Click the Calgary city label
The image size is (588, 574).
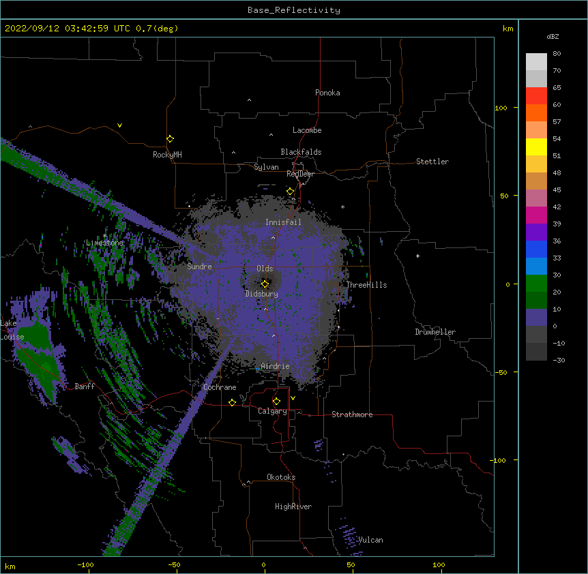click(272, 411)
